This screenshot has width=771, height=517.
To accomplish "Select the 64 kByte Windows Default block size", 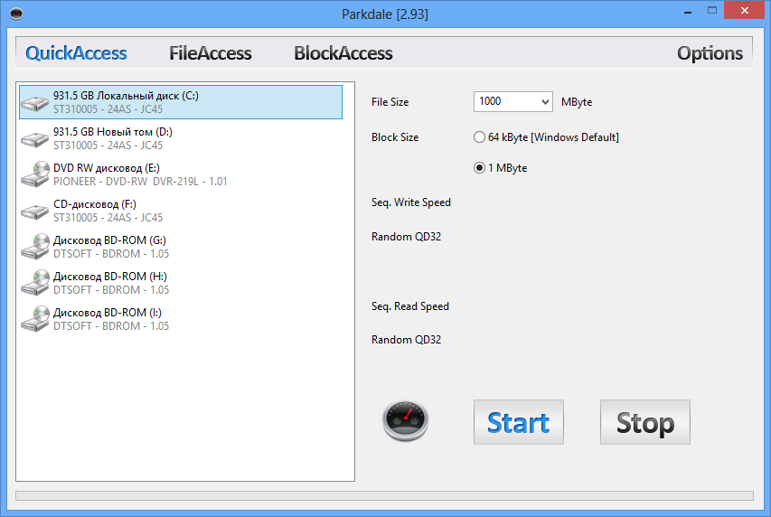I will pyautogui.click(x=479, y=137).
